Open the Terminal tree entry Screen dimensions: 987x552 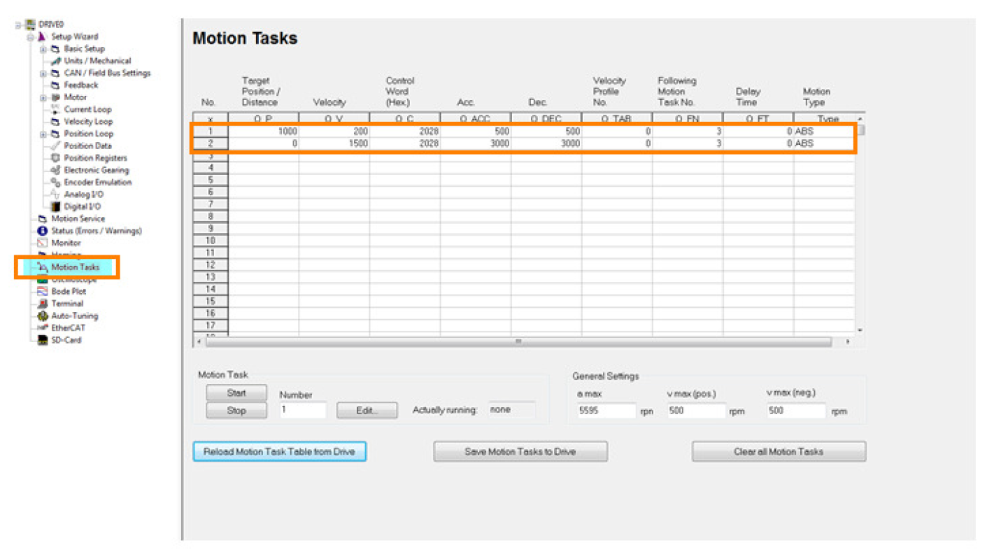click(67, 304)
